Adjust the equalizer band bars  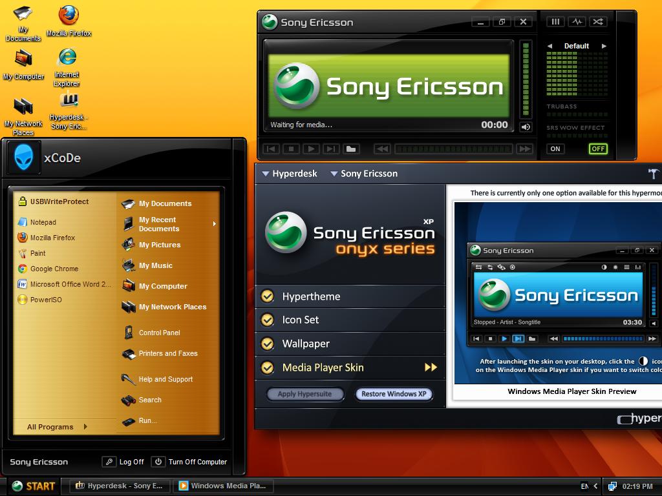pos(577,74)
